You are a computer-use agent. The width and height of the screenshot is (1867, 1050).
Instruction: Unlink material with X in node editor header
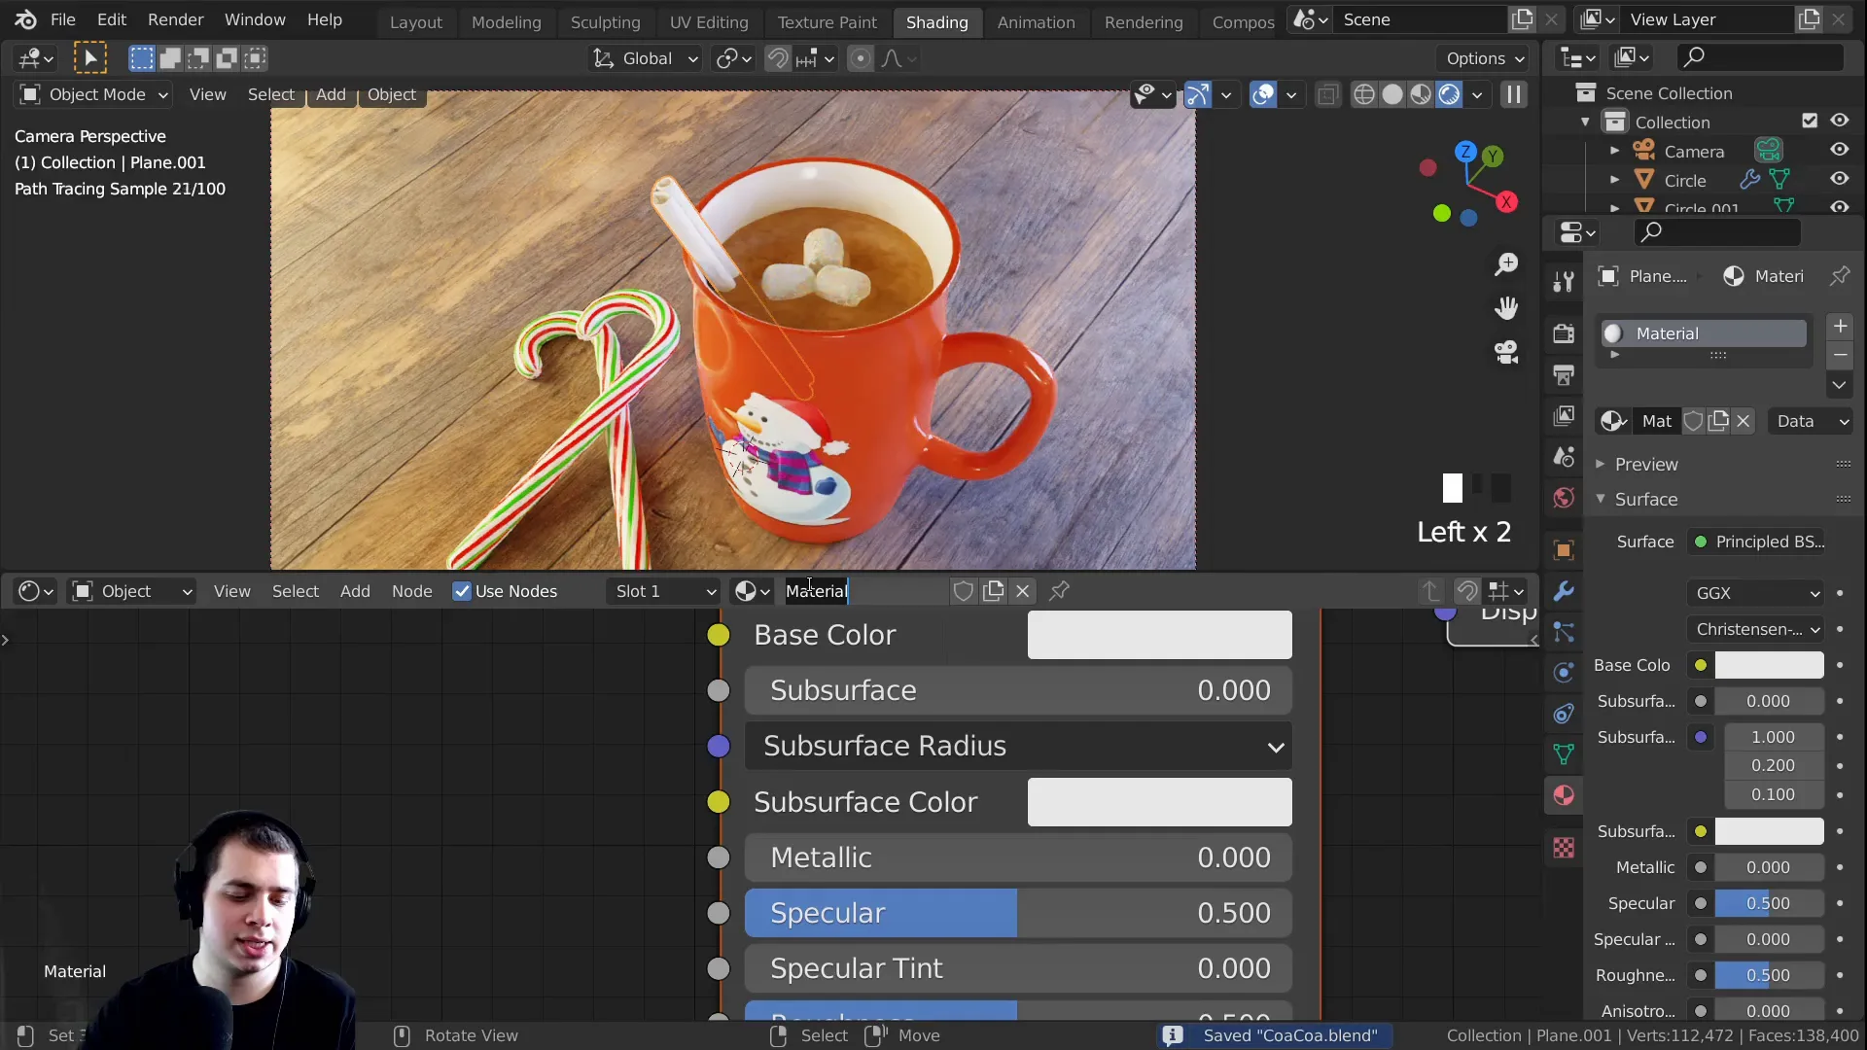click(1023, 591)
